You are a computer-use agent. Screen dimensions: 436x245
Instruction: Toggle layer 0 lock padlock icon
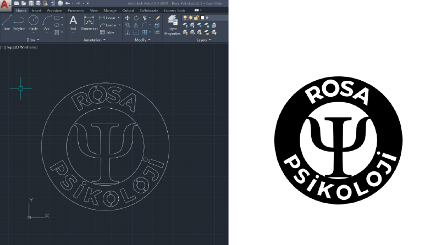(196, 18)
